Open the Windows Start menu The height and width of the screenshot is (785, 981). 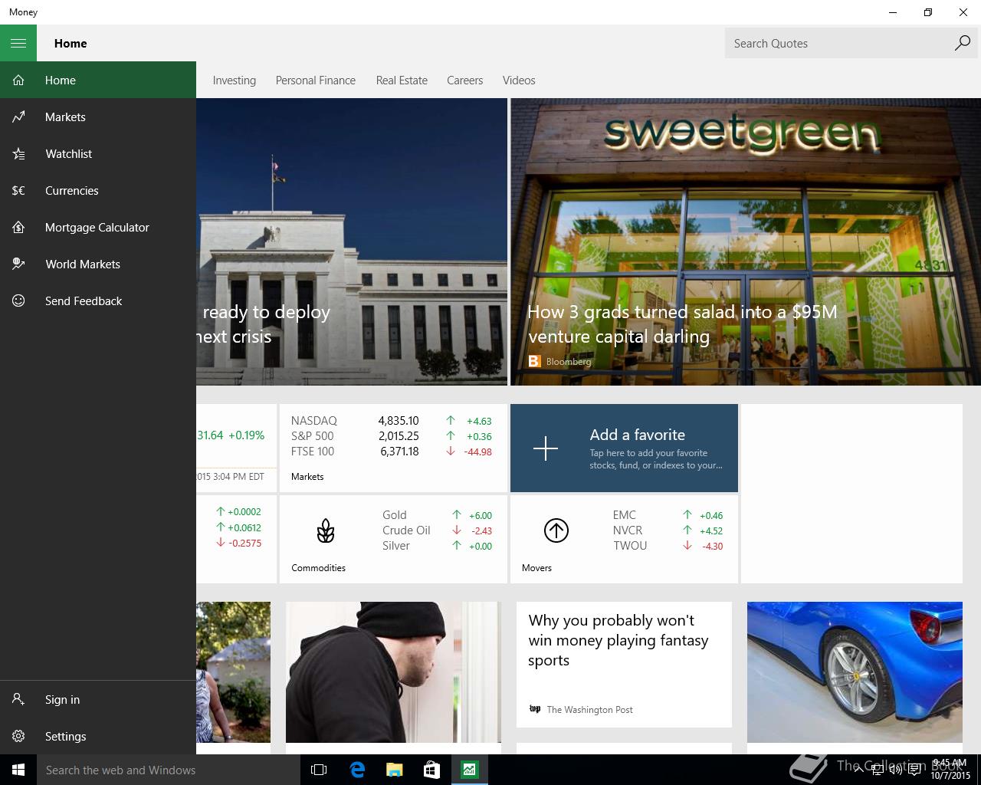click(18, 770)
